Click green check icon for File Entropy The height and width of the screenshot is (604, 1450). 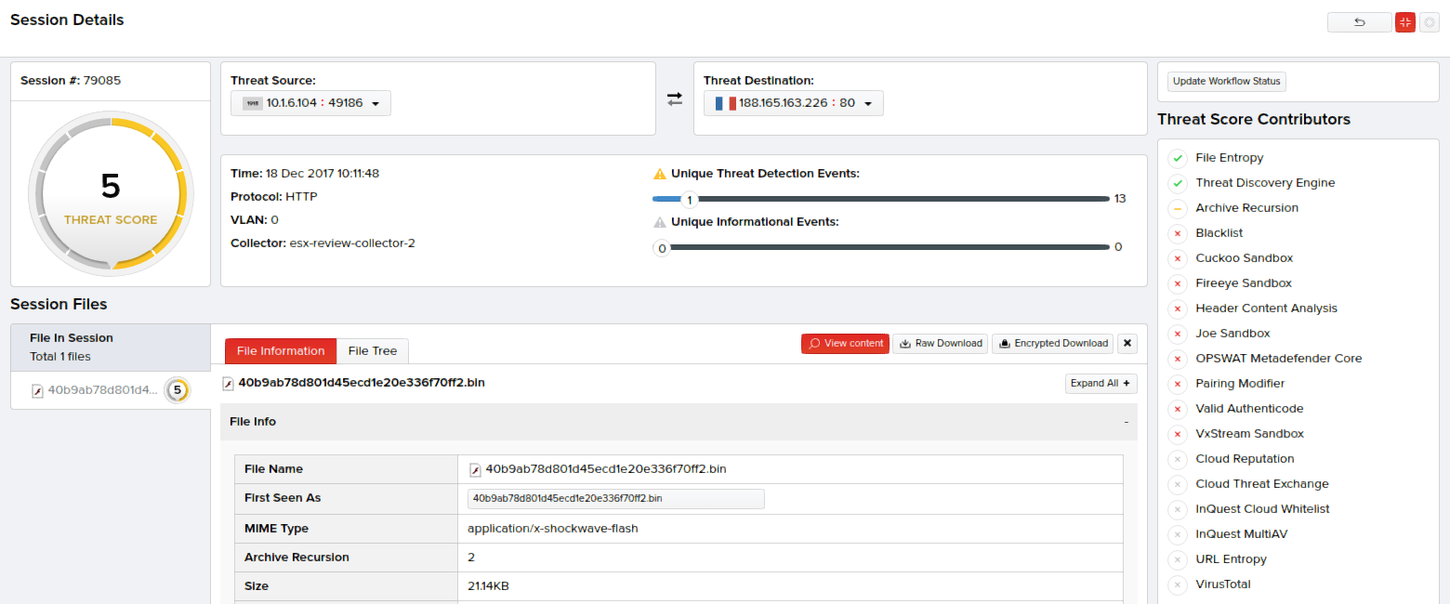click(x=1178, y=158)
